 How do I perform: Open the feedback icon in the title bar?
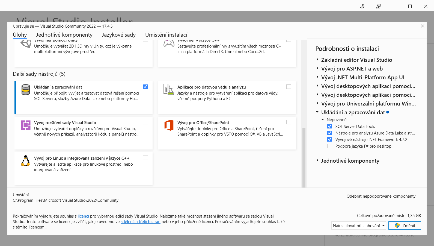point(378,6)
